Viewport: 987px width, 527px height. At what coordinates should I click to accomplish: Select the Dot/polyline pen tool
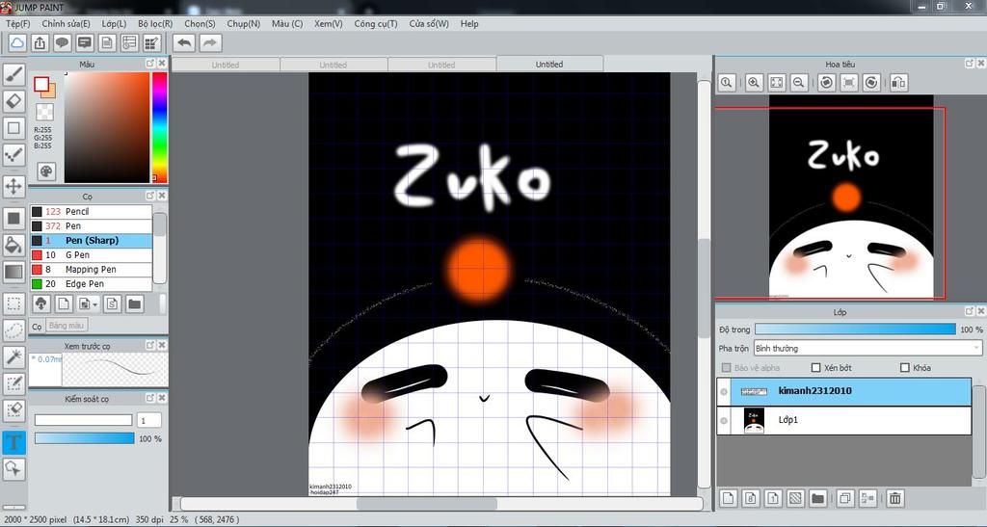point(13,155)
